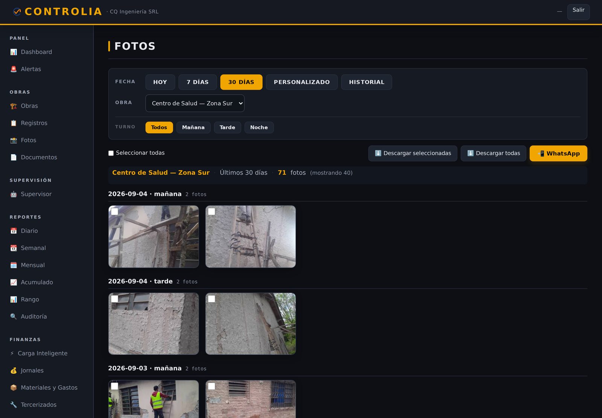Switch to PERSONALIZADO date range
The width and height of the screenshot is (602, 418).
click(302, 82)
